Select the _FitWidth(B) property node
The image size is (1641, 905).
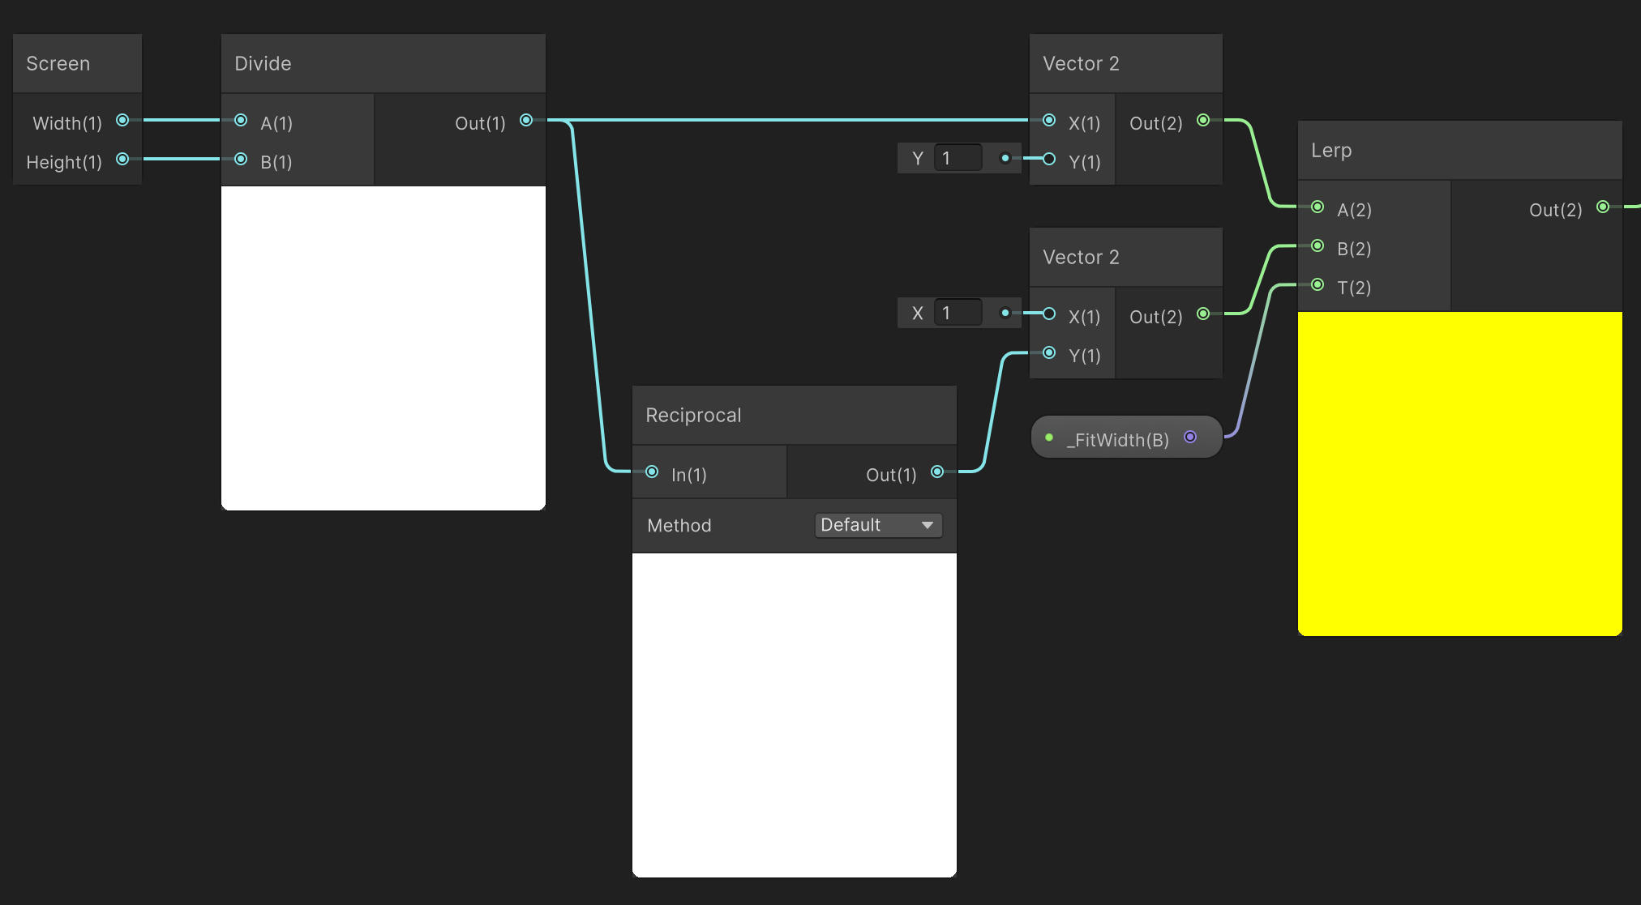[x=1117, y=439]
